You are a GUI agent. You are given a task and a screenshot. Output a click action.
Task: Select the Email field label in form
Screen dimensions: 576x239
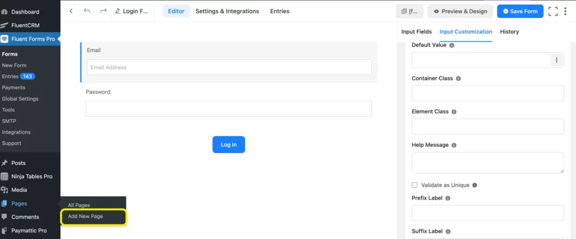[x=94, y=50]
